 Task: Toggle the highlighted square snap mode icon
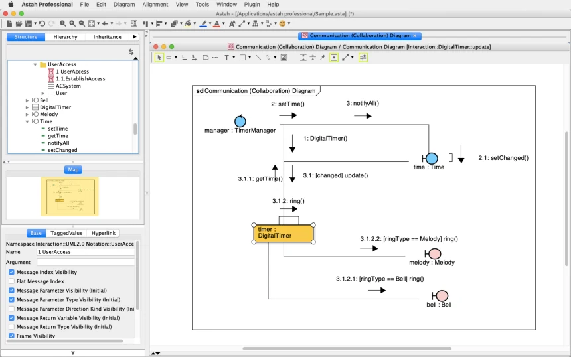(x=334, y=58)
